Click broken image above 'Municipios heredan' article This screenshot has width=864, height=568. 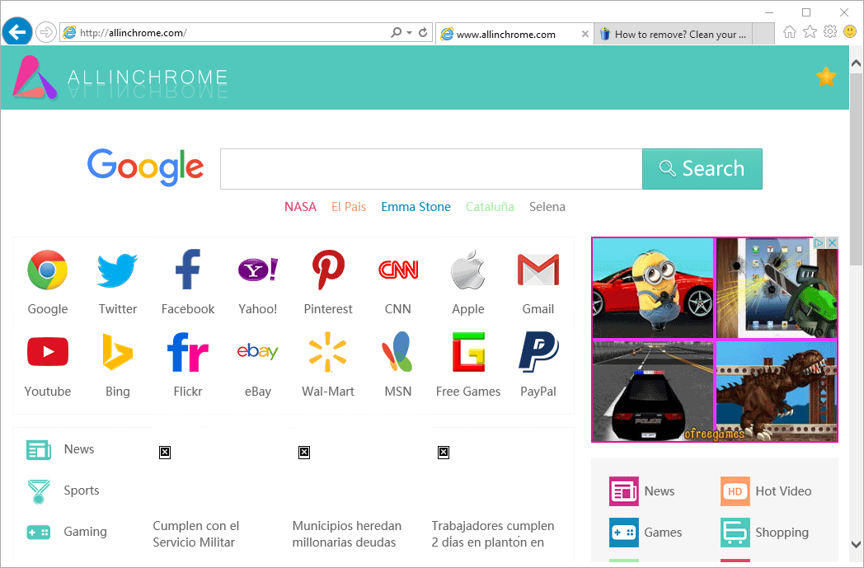[x=304, y=453]
